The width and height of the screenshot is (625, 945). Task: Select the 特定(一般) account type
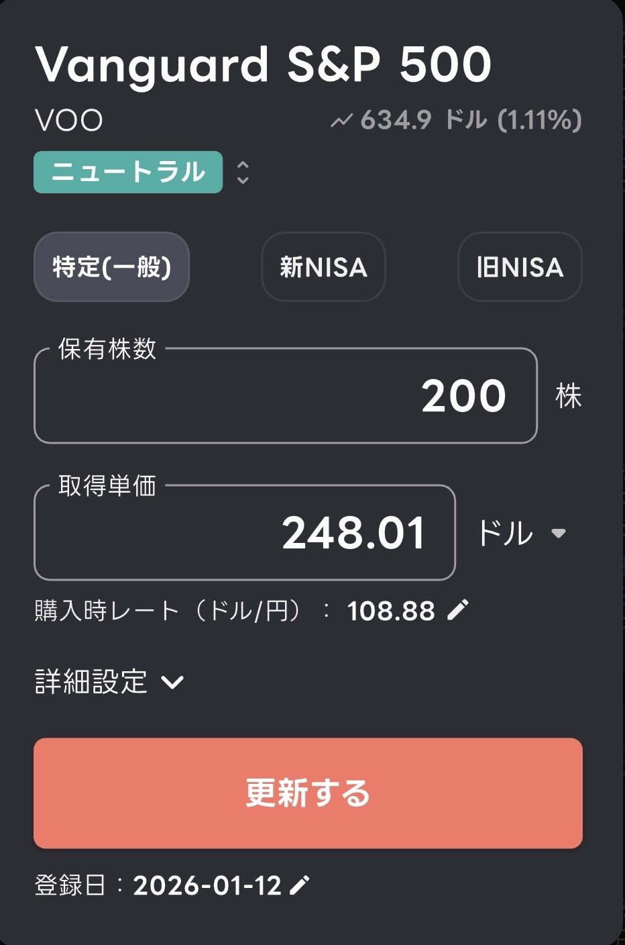tap(111, 267)
